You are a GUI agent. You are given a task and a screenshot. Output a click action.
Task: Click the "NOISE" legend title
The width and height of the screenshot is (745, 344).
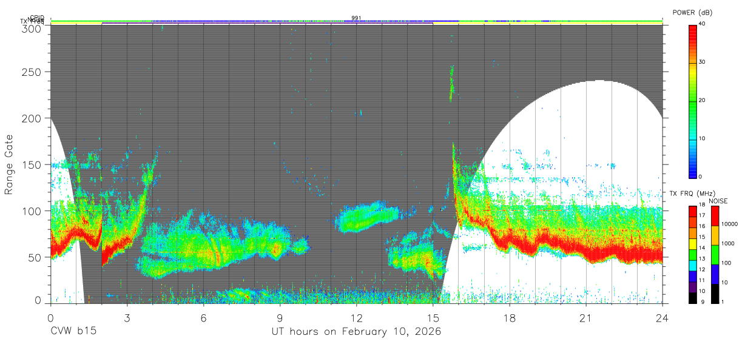coord(718,201)
